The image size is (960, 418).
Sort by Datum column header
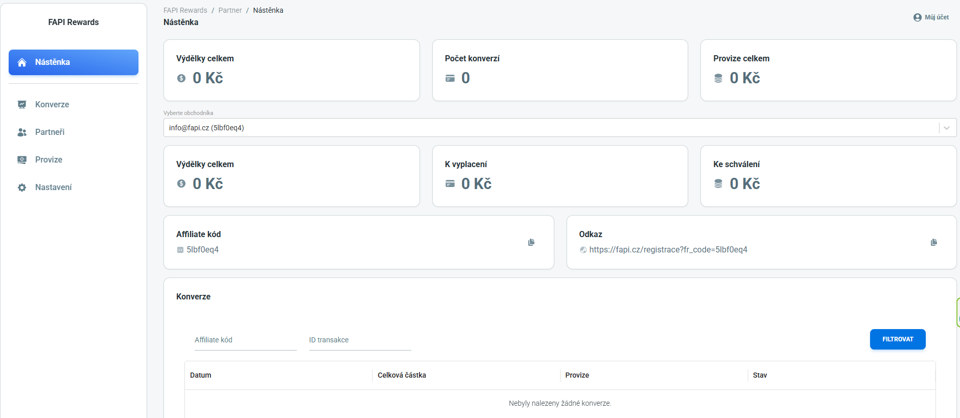point(201,375)
